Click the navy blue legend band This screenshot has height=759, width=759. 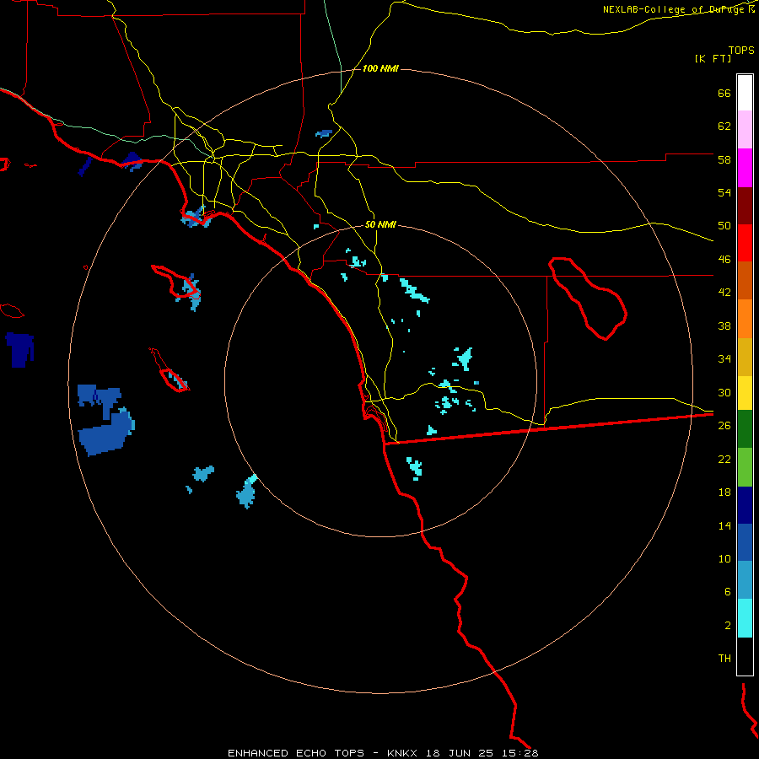[x=745, y=505]
